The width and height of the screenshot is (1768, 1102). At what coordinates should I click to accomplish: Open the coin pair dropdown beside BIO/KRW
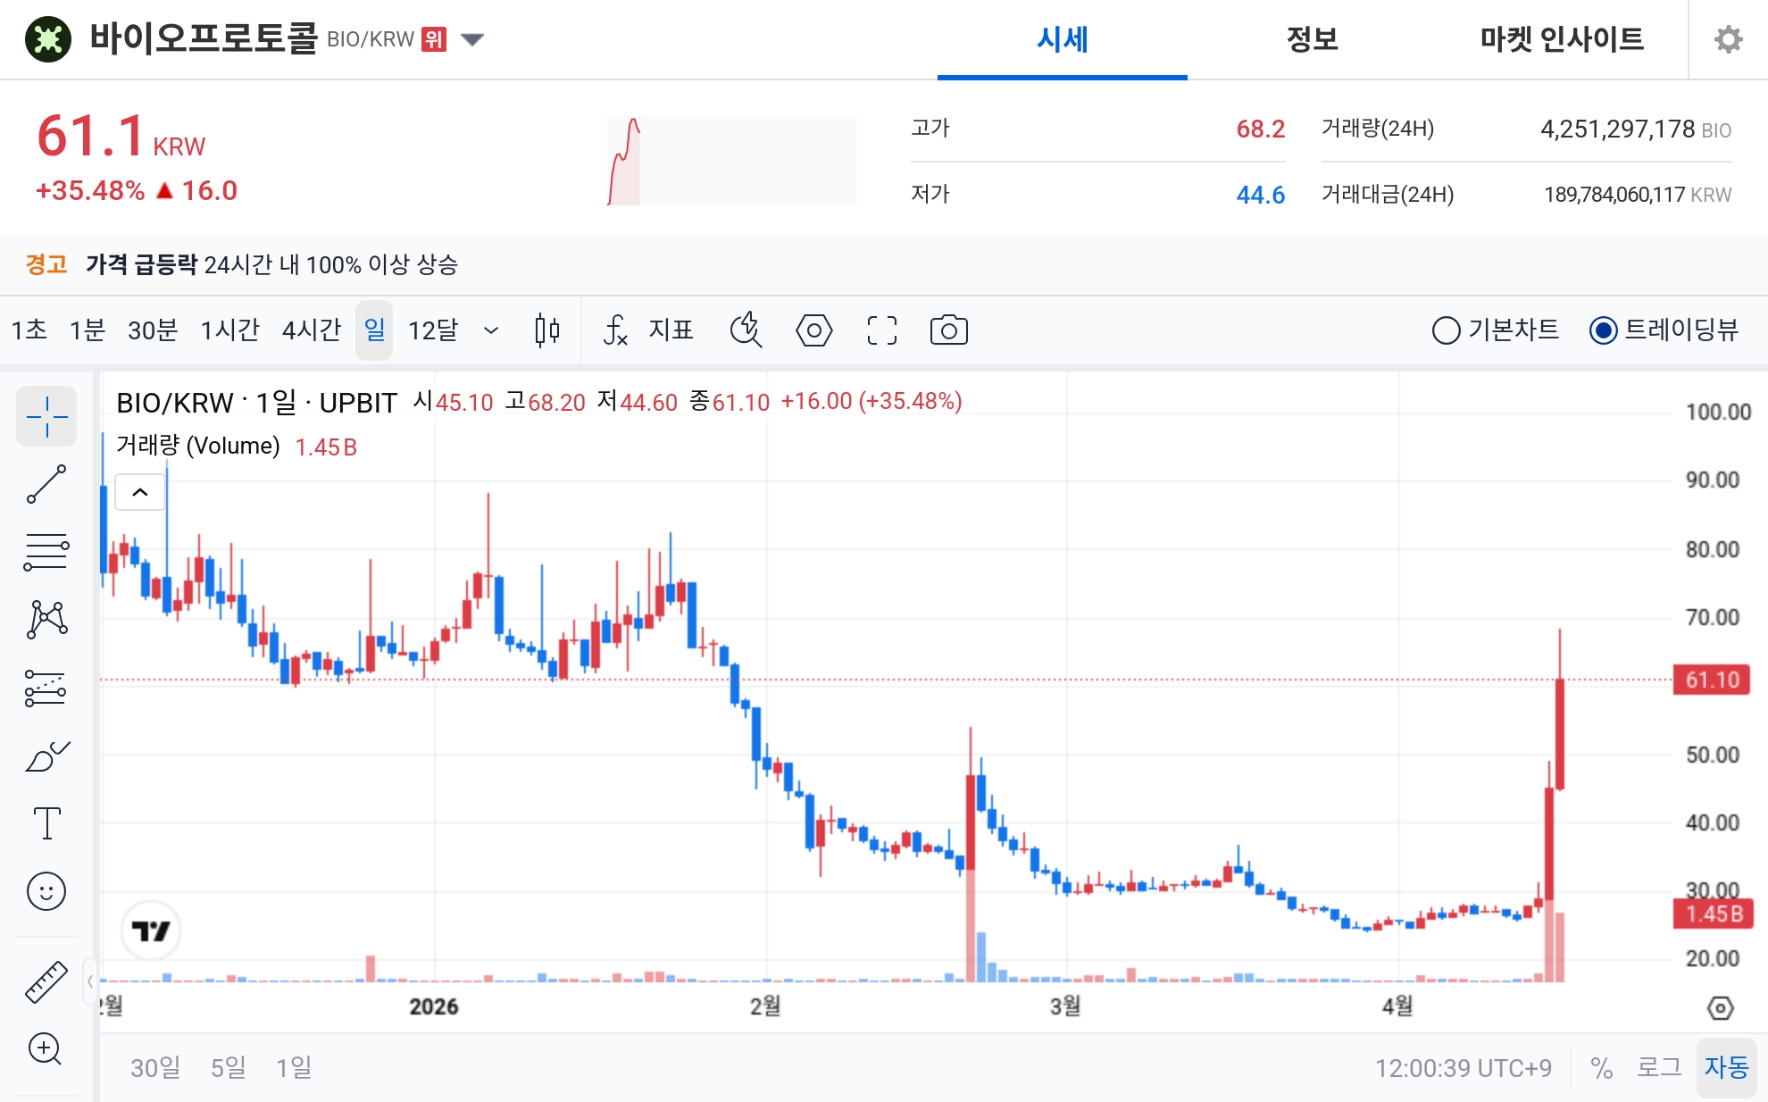click(472, 39)
